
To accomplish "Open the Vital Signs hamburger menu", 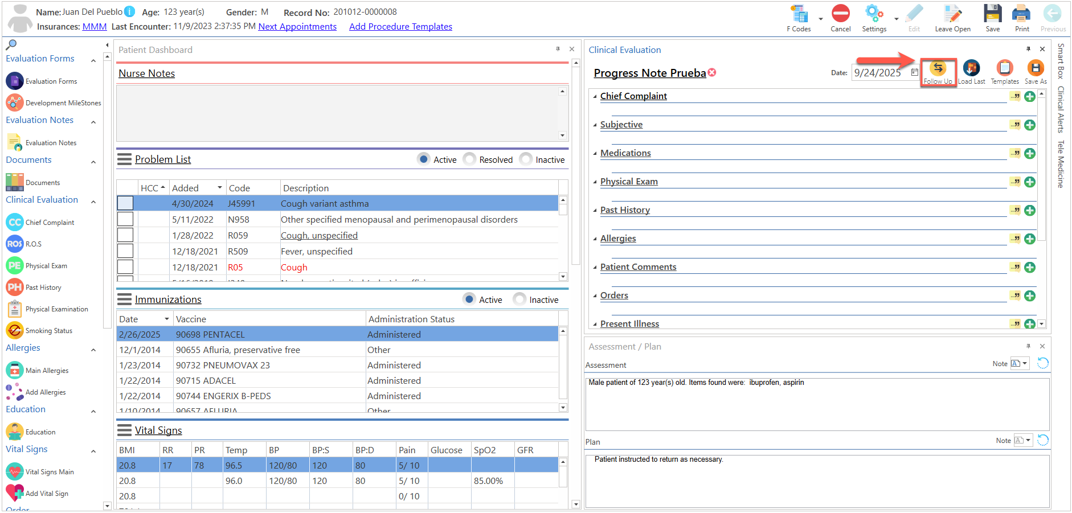I will coord(124,430).
